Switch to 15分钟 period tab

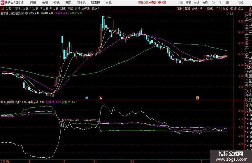(34, 8)
